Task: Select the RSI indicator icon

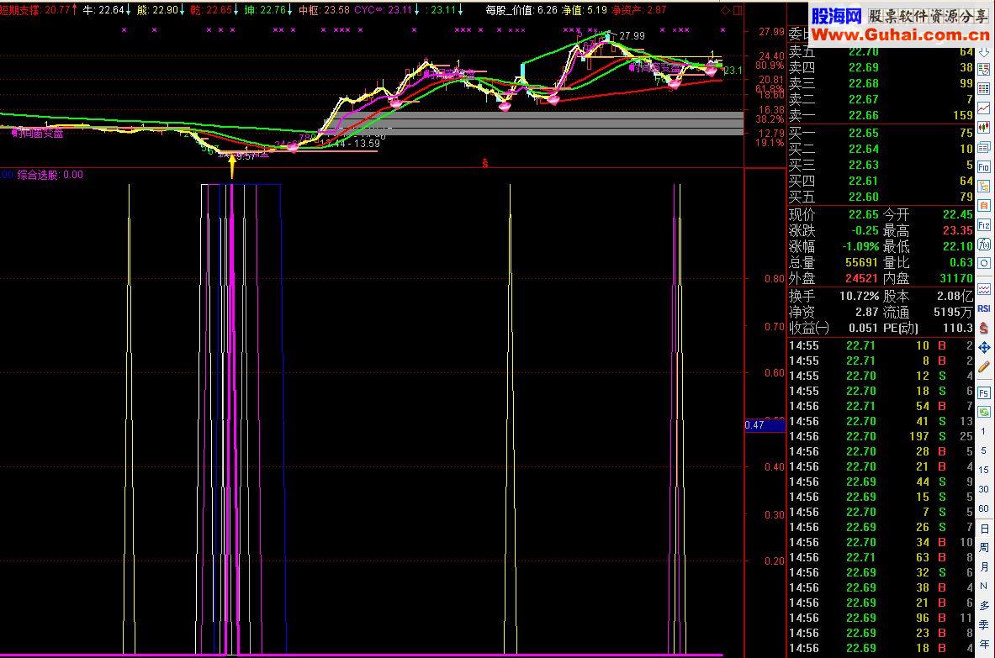Action: 983,308
